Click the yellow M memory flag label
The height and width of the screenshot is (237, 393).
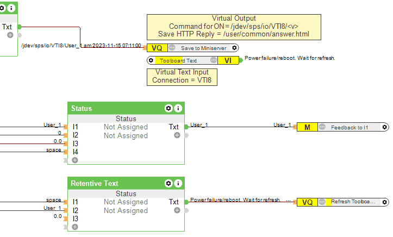coord(307,127)
